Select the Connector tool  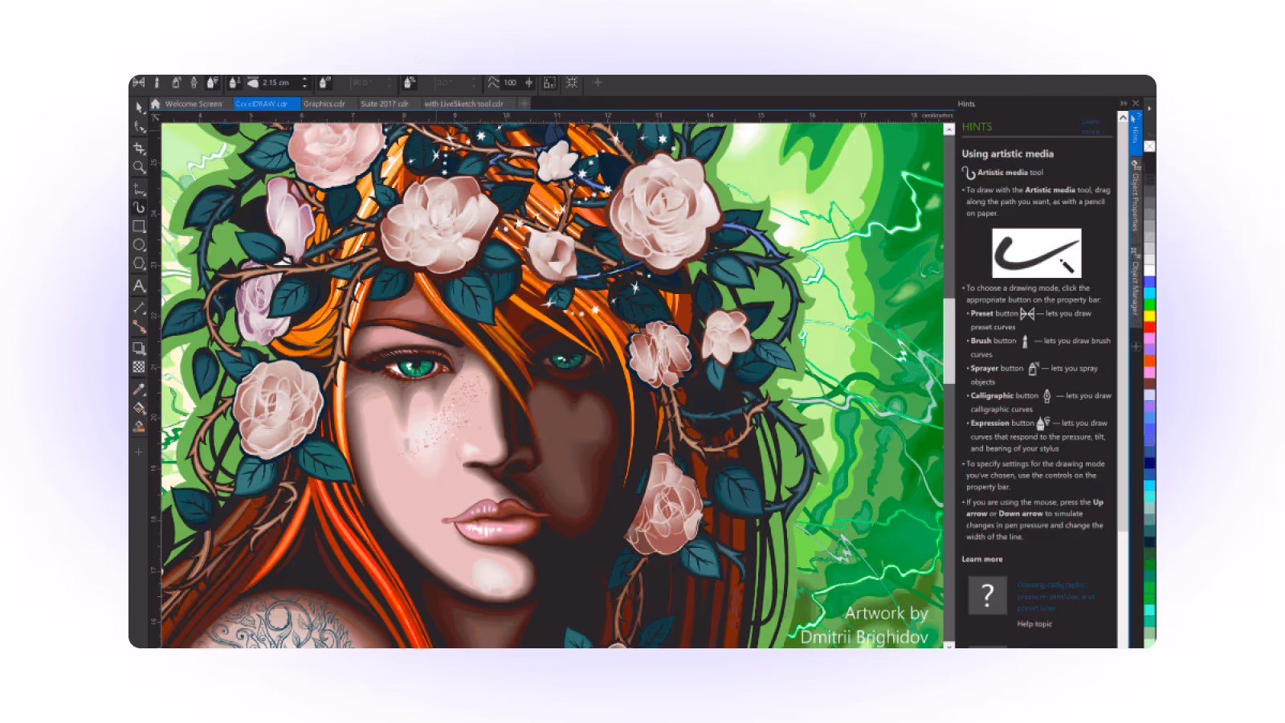pyautogui.click(x=139, y=326)
